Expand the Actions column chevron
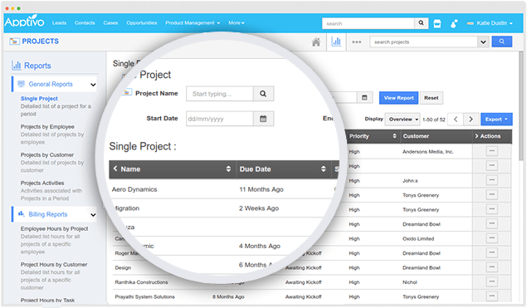This screenshot has height=308, width=527. pos(476,136)
